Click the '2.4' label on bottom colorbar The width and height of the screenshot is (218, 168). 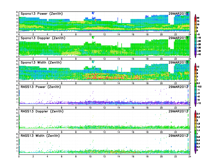[198, 114]
